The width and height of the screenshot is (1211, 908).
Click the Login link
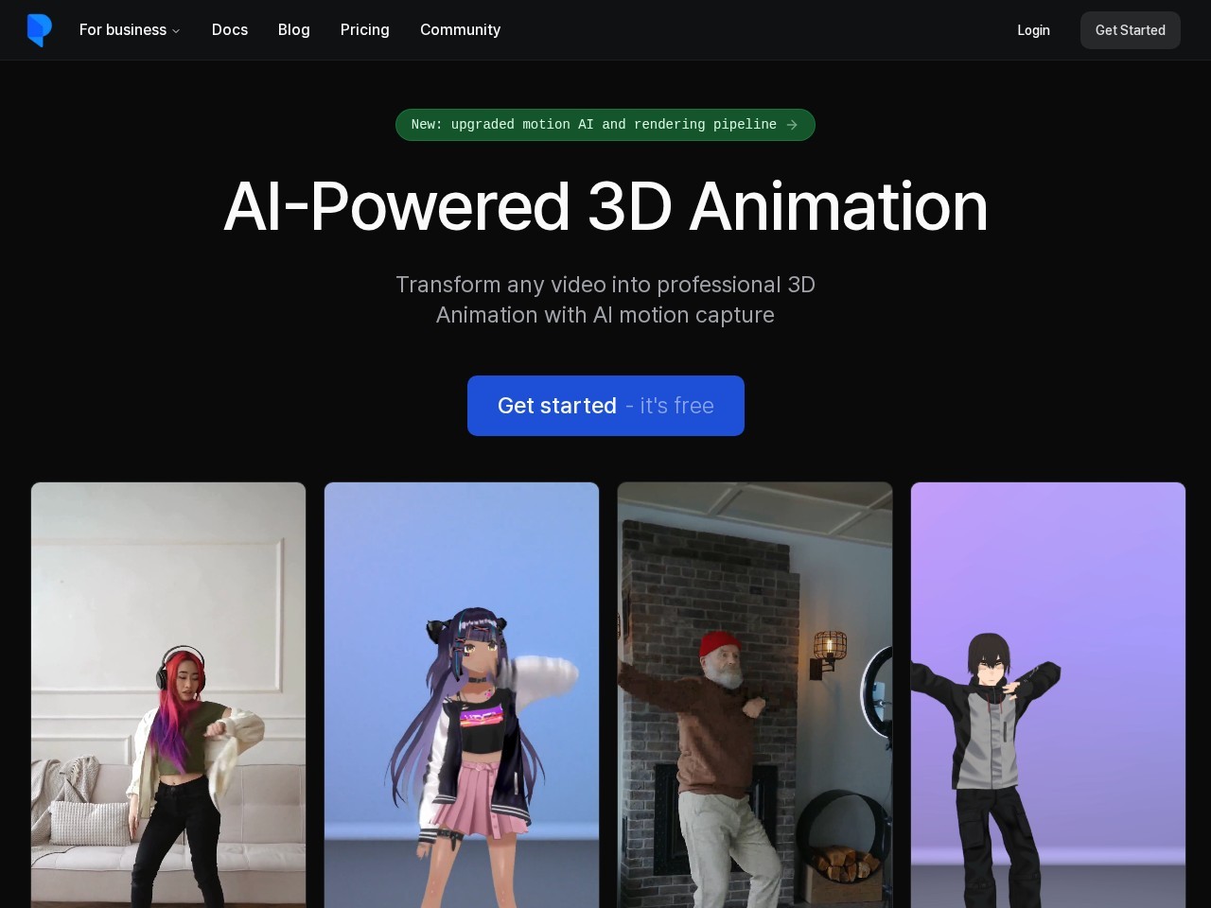pos(1033,30)
